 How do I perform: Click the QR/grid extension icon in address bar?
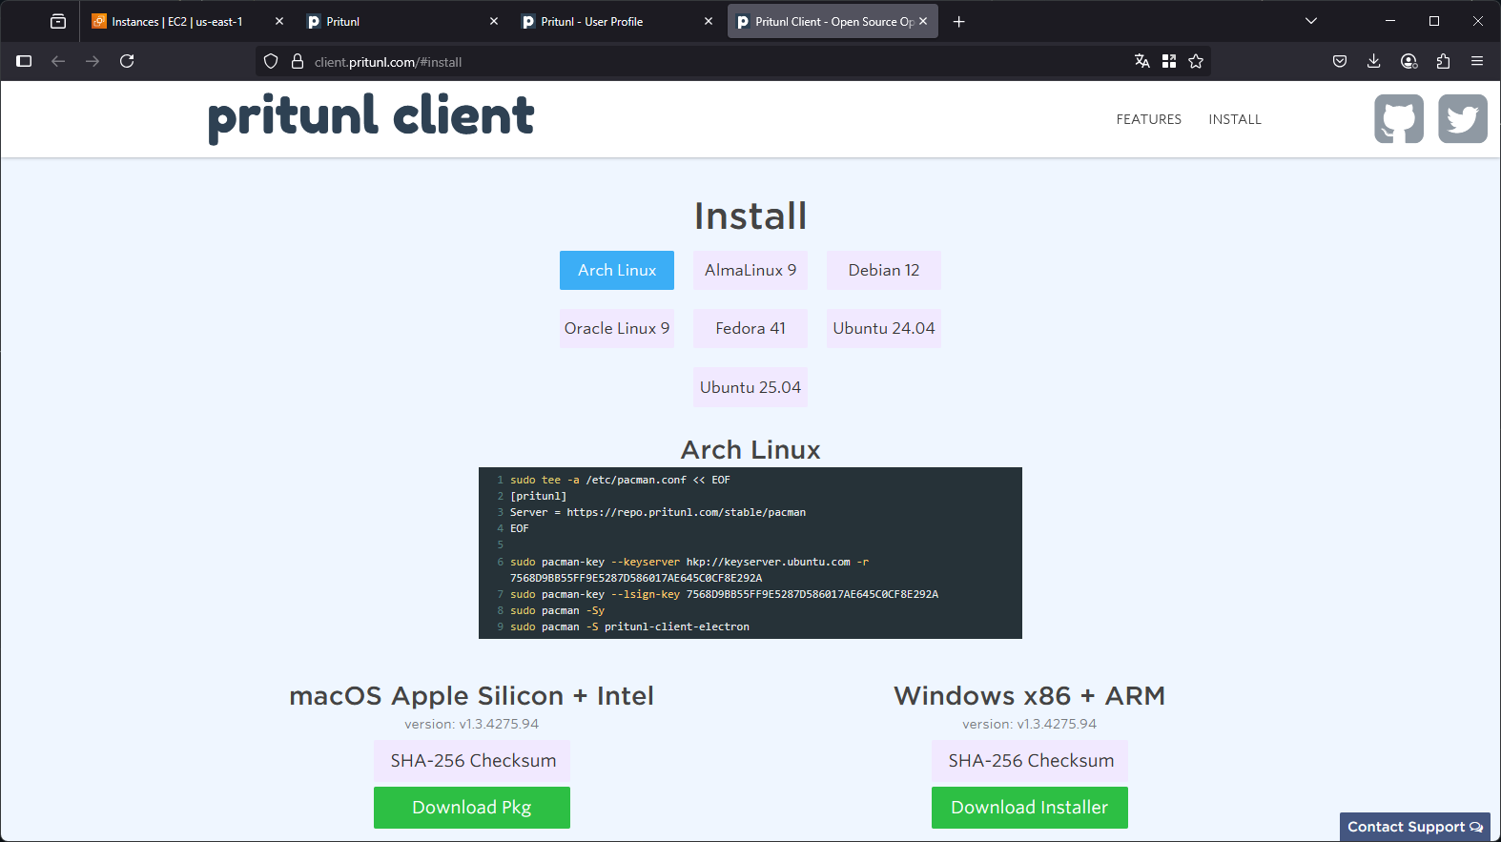1169,61
